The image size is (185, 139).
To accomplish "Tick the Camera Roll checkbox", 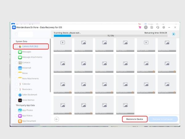I will 16,46.
